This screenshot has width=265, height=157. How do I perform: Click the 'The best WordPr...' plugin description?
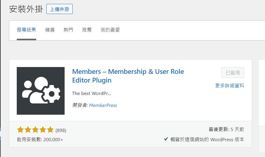tap(92, 93)
